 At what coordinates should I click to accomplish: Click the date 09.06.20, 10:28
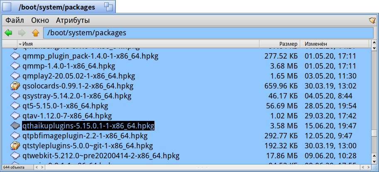click(330, 156)
